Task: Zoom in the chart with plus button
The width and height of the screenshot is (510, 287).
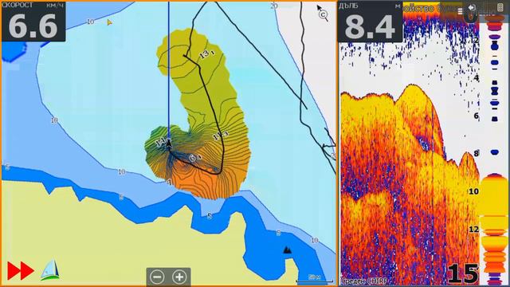Action: [179, 277]
